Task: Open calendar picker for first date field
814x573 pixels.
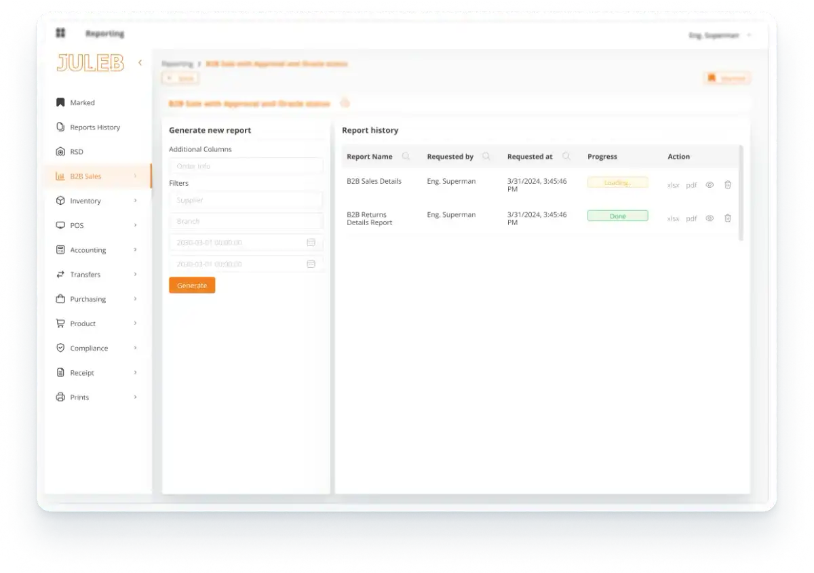Action: pos(311,243)
